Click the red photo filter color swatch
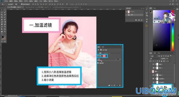The height and width of the screenshot is (97, 179). tap(104, 56)
